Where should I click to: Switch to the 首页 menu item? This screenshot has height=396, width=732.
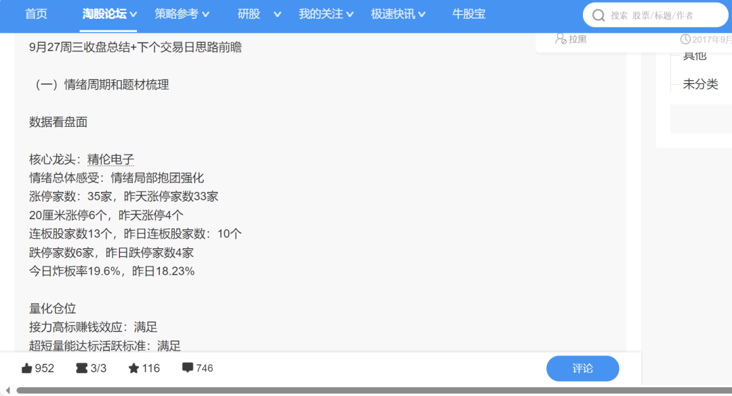tap(35, 14)
